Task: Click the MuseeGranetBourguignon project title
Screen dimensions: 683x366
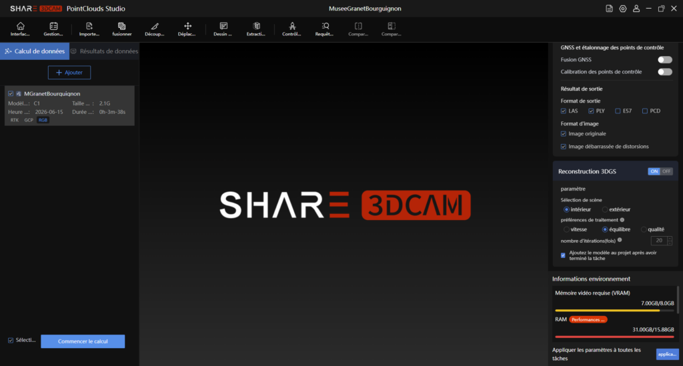Action: pyautogui.click(x=365, y=9)
